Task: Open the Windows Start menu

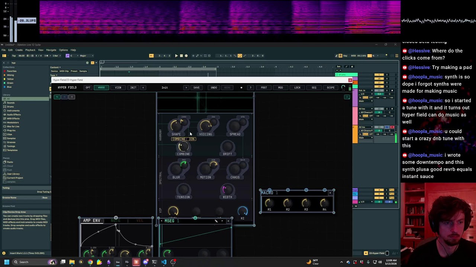Action: pos(6,262)
